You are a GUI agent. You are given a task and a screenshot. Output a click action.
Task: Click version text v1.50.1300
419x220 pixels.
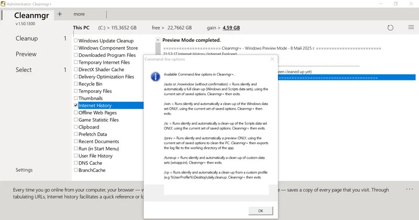(x=25, y=24)
